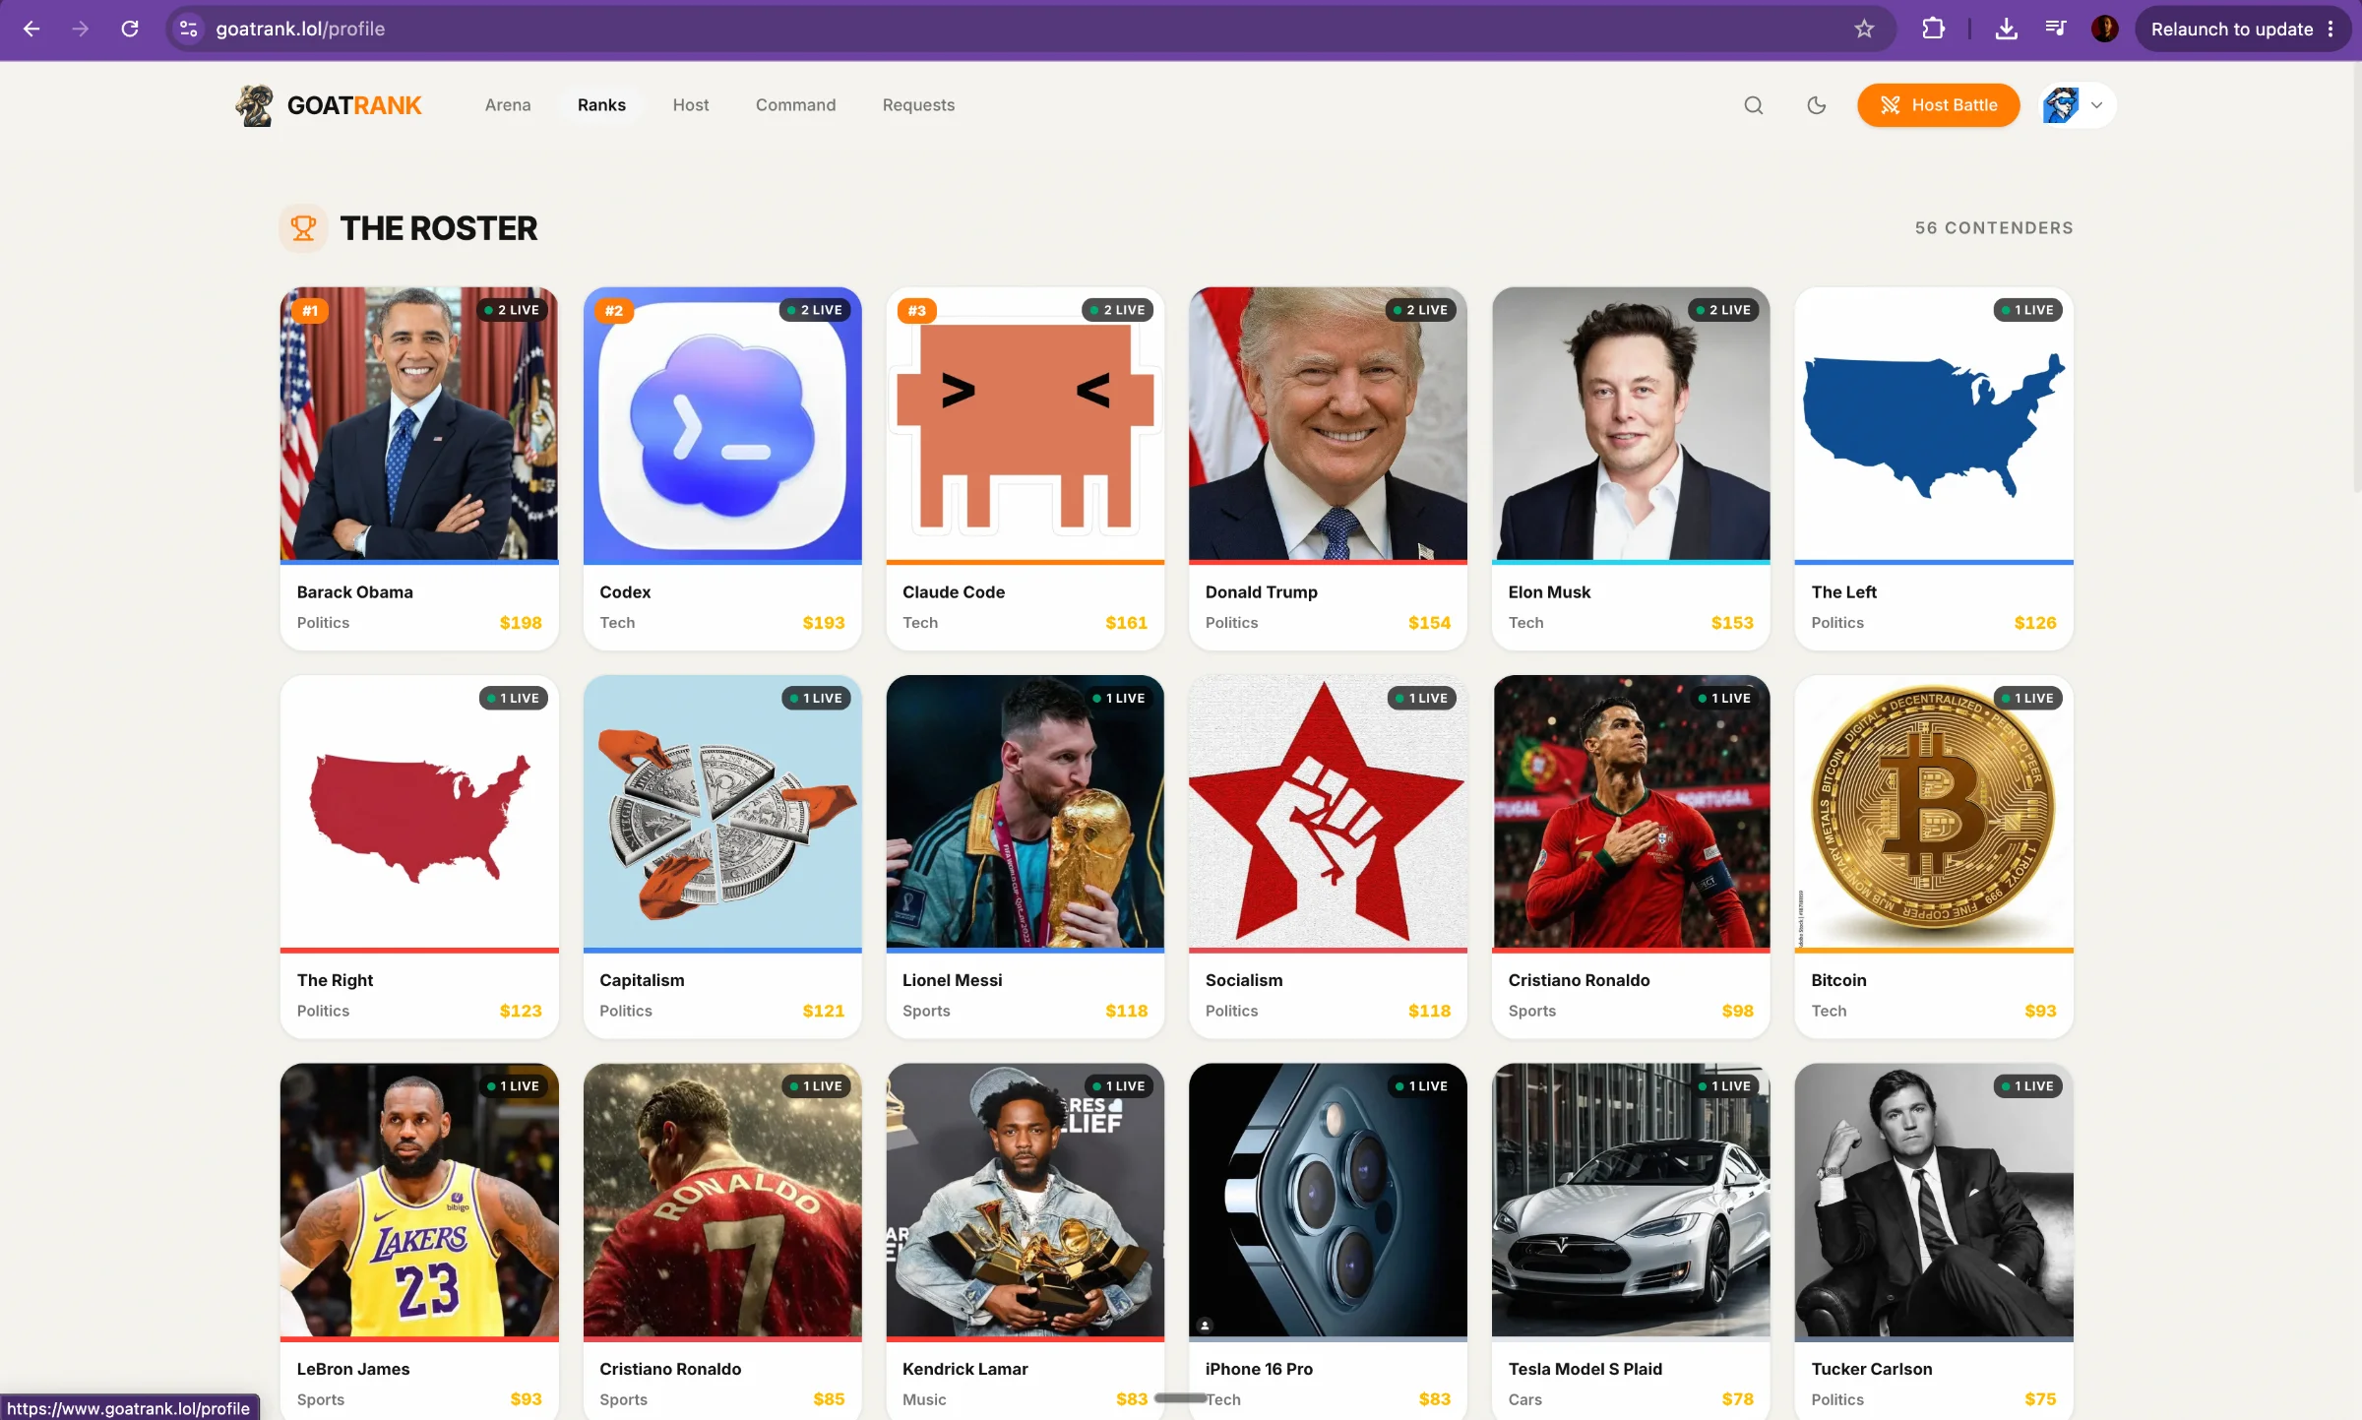The height and width of the screenshot is (1420, 2362).
Task: Open the Command nav tab
Action: coord(795,105)
